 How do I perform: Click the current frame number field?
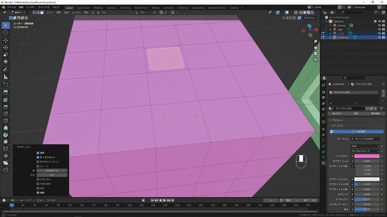click(x=270, y=200)
